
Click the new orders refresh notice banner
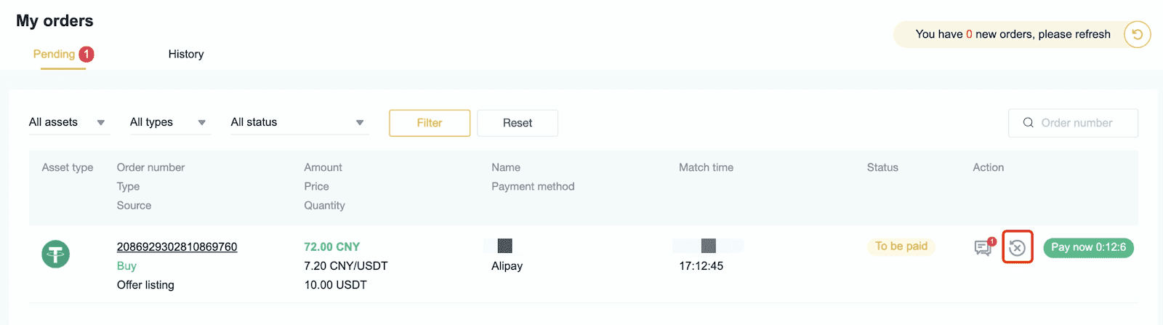coord(1013,34)
